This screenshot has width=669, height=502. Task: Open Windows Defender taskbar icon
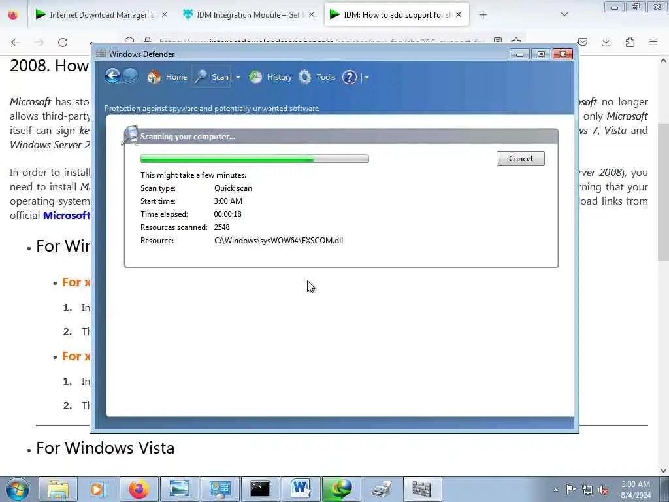tap(421, 489)
